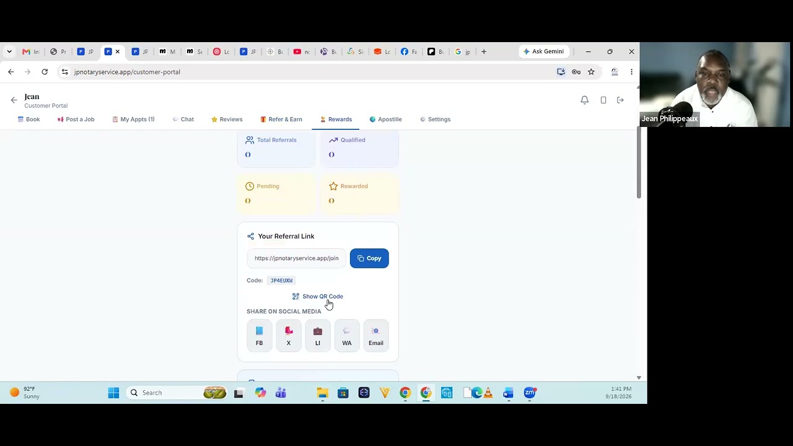Open the Chat tab
The height and width of the screenshot is (446, 793).
(x=183, y=119)
